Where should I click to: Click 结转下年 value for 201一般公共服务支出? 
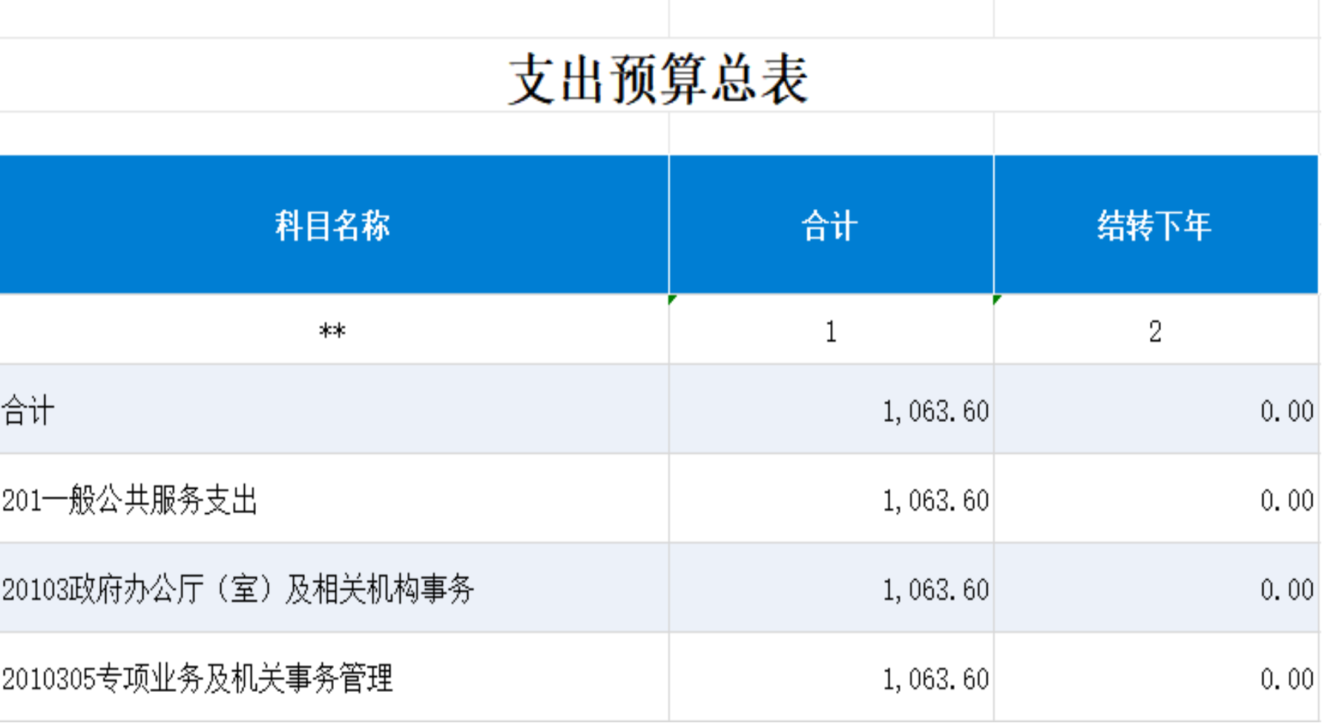pyautogui.click(x=1286, y=501)
